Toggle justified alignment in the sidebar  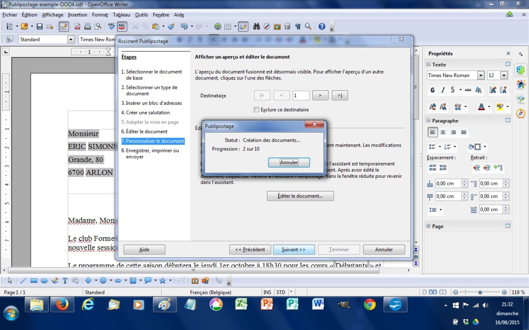[464, 132]
